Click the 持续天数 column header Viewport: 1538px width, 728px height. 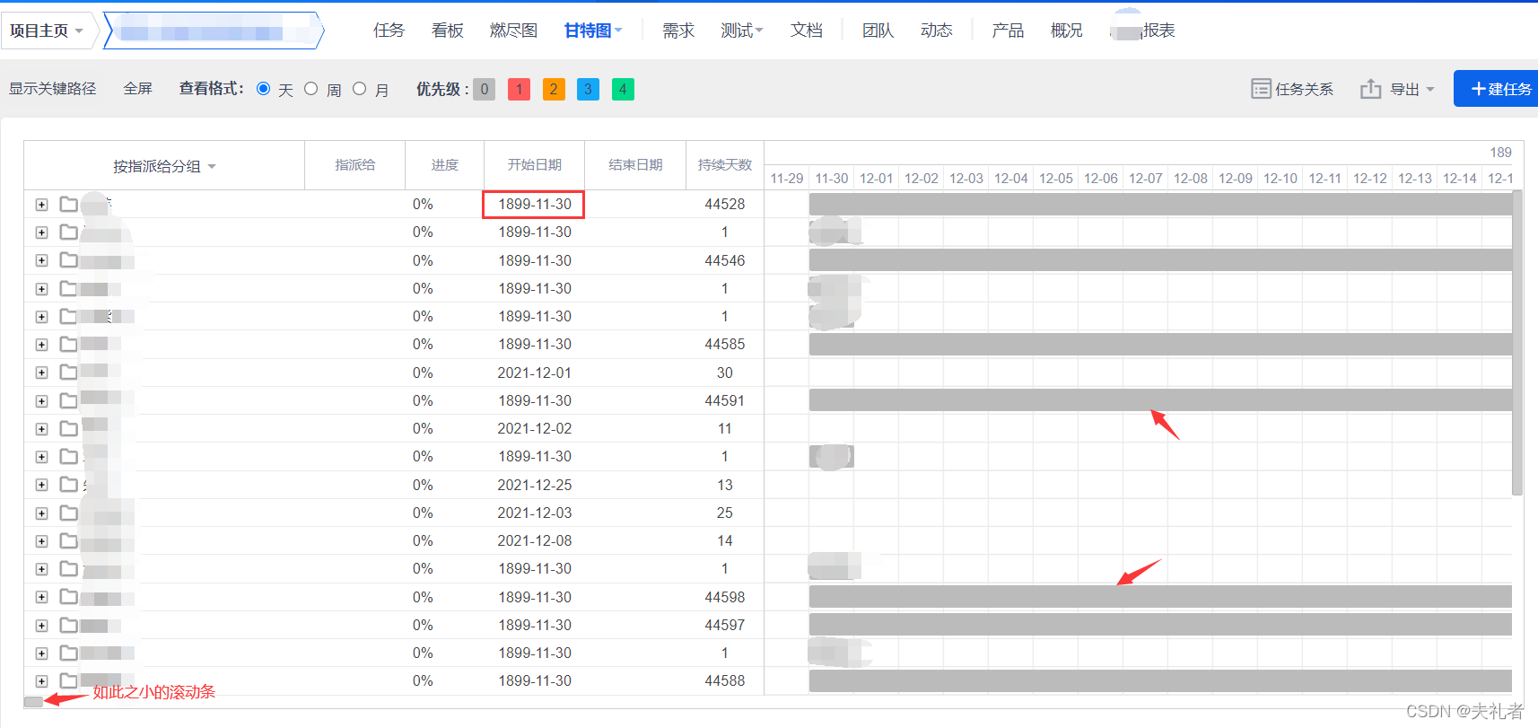click(x=725, y=165)
